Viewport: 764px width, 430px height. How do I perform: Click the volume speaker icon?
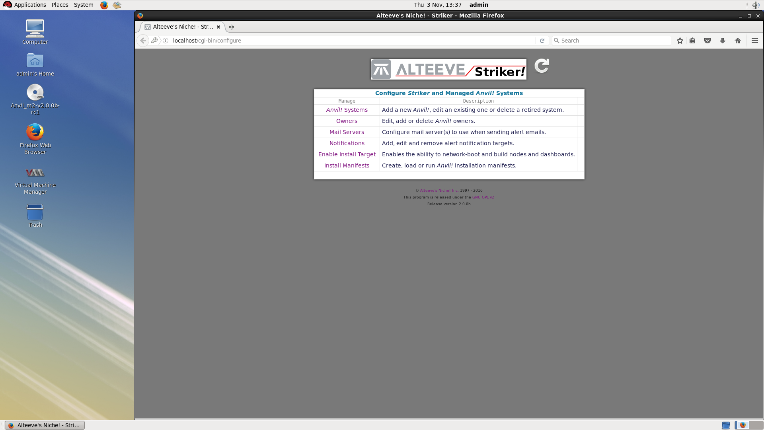pos(755,5)
